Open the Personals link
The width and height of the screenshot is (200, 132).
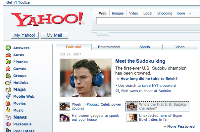point(23,124)
